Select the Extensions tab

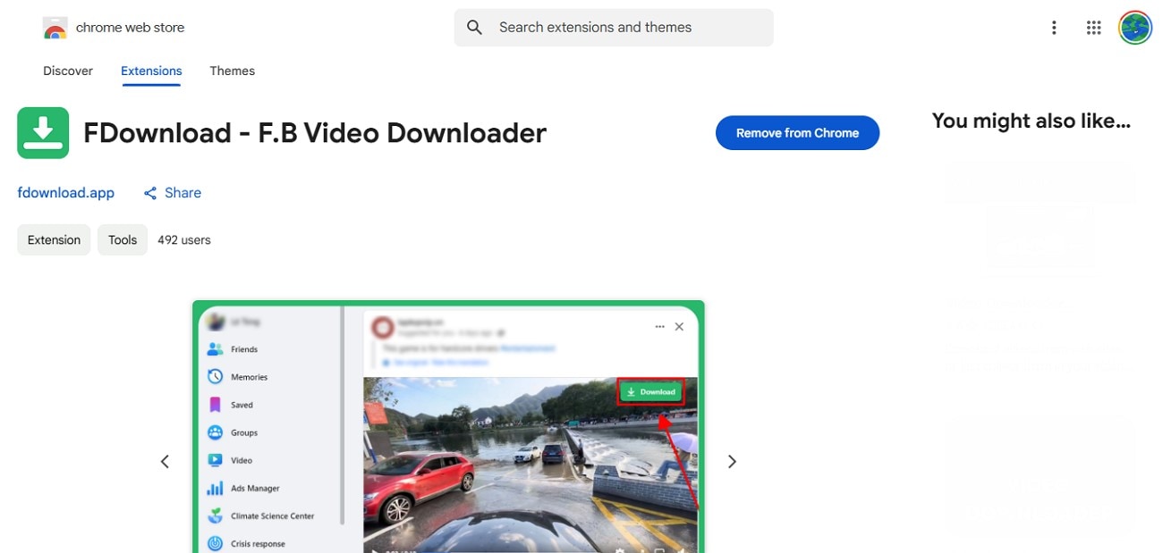tap(151, 71)
